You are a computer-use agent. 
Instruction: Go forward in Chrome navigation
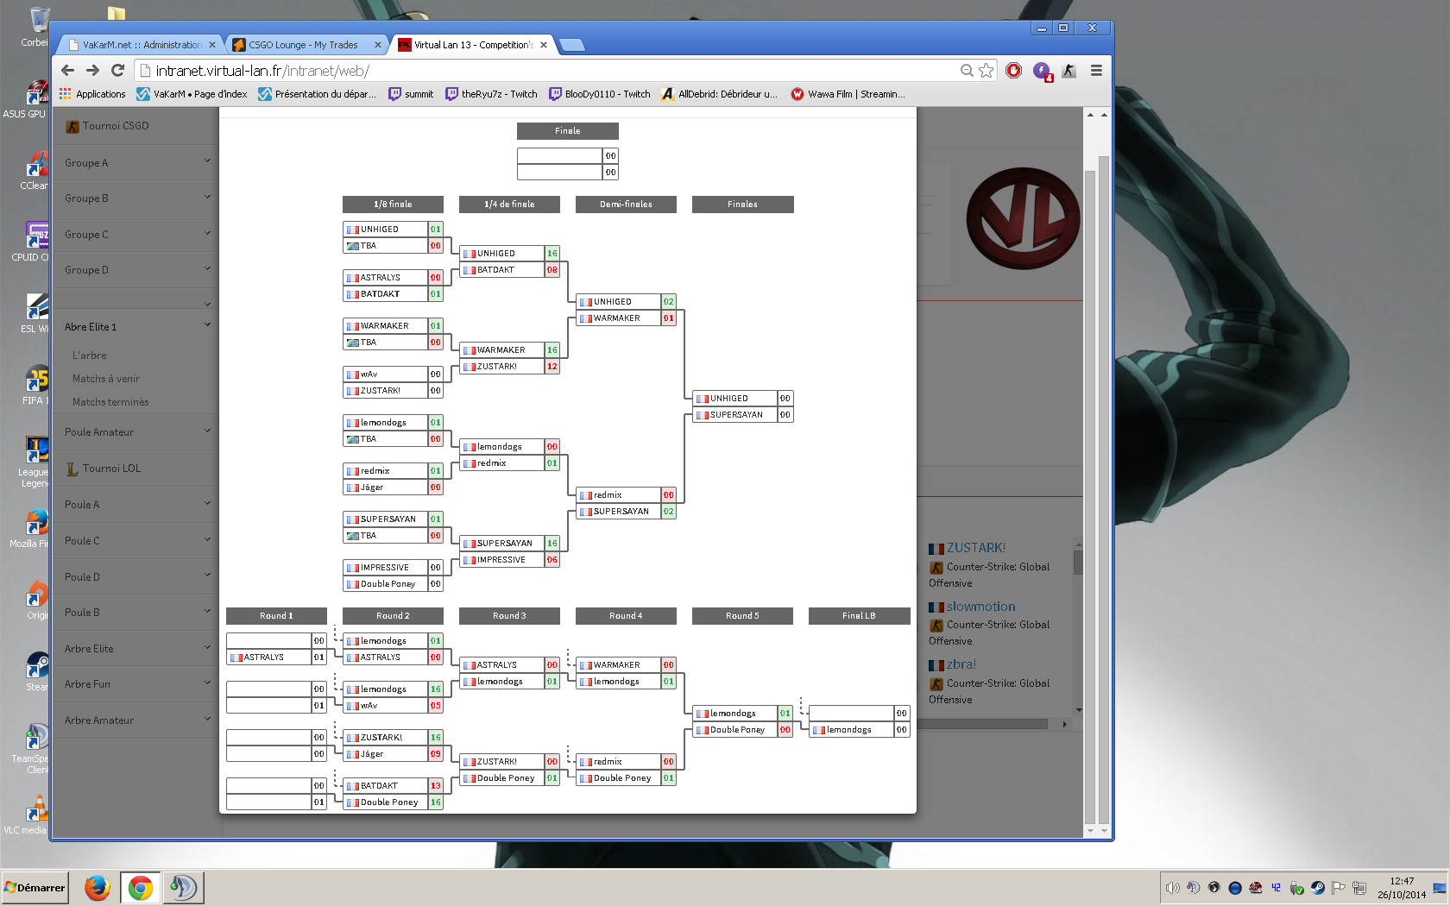click(93, 71)
